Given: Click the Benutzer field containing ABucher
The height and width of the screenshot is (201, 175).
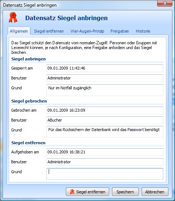Looking at the screenshot, I should click(x=105, y=120).
